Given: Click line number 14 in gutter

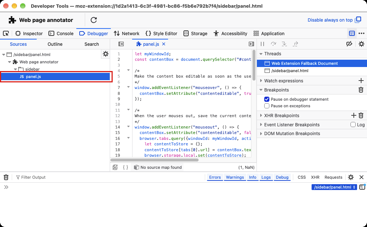Looking at the screenshot, I should tap(118, 127).
